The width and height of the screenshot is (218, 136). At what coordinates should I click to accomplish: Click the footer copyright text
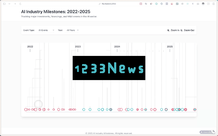coord(109,133)
